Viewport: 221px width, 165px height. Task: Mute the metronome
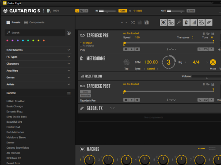[x=213, y=62]
